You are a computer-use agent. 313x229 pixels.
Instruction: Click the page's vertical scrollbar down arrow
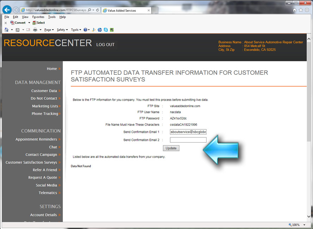point(309,217)
